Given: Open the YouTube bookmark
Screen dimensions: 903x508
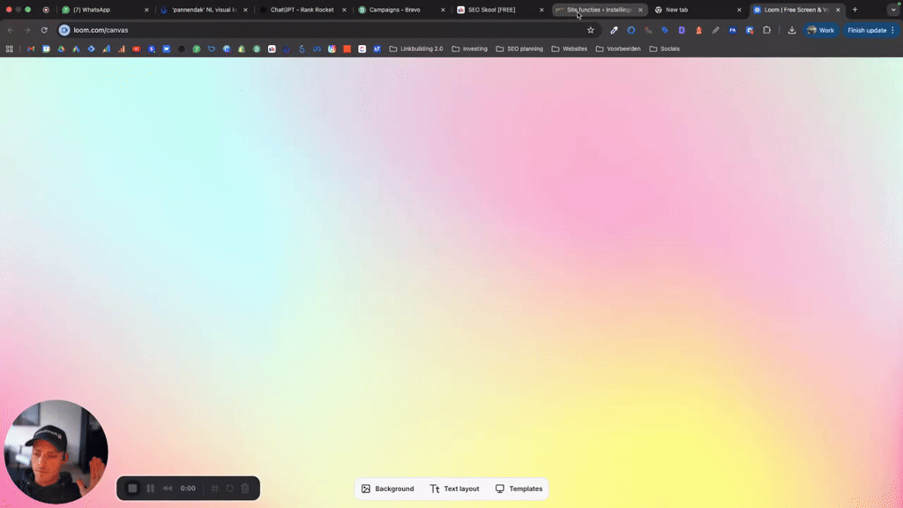Looking at the screenshot, I should (x=137, y=49).
